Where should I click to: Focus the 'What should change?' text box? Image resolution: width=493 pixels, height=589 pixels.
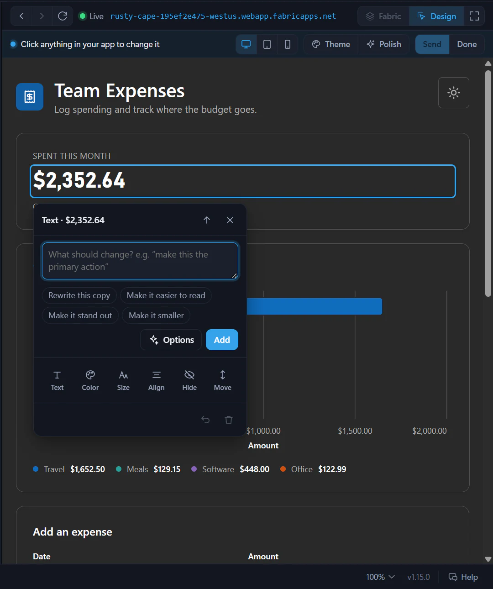(140, 261)
